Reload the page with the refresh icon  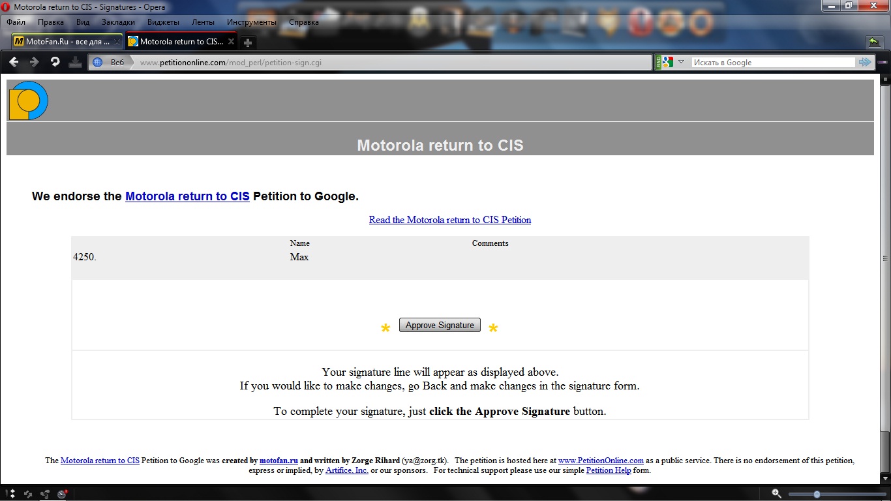point(55,62)
